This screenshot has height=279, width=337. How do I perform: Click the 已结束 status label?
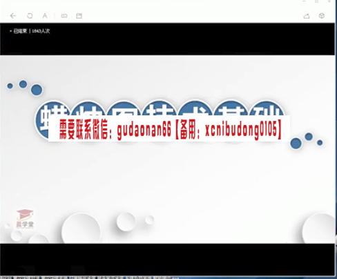click(20, 31)
